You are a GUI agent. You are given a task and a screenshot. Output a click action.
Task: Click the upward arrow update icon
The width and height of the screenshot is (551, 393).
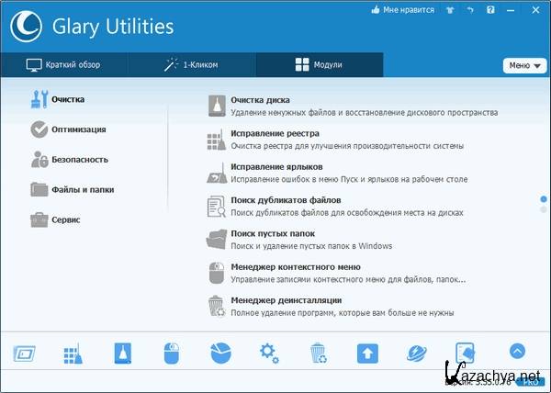(x=367, y=353)
